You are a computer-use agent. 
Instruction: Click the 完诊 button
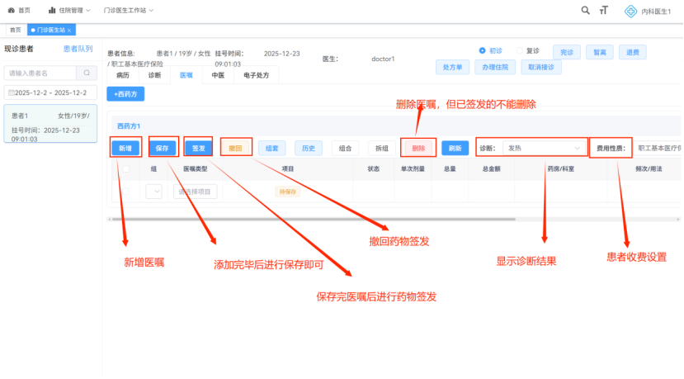pyautogui.click(x=567, y=52)
